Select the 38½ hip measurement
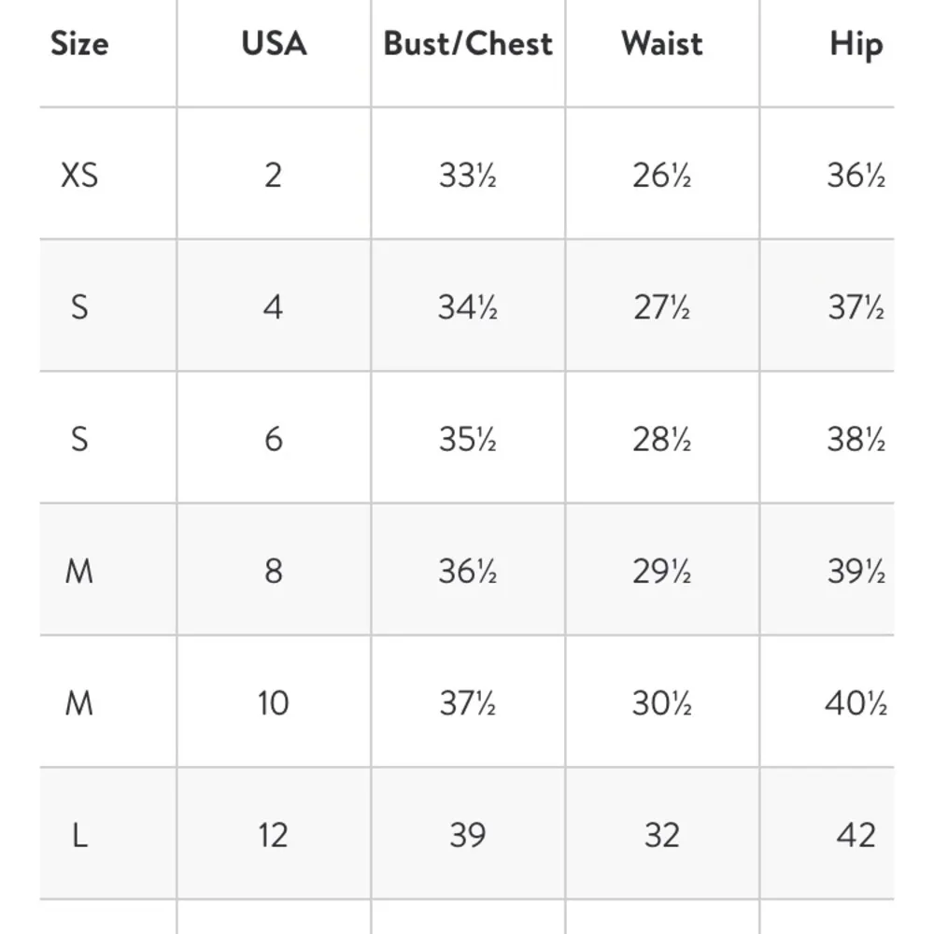The image size is (934, 934). point(856,439)
